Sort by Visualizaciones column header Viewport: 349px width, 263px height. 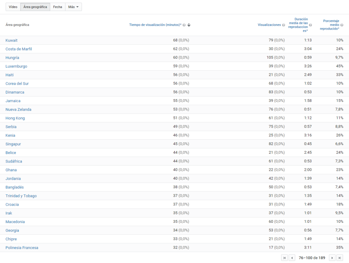click(x=269, y=25)
